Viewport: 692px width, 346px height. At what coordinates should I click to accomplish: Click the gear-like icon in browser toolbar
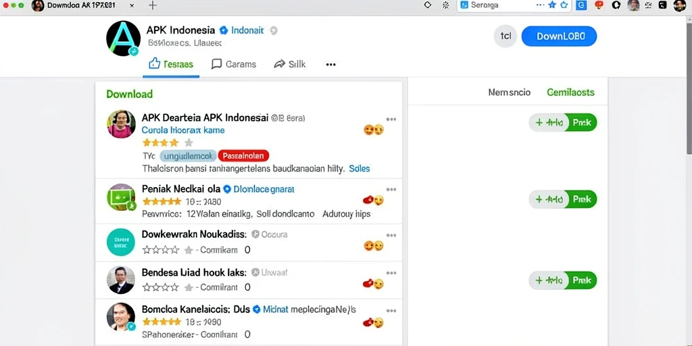point(445,5)
